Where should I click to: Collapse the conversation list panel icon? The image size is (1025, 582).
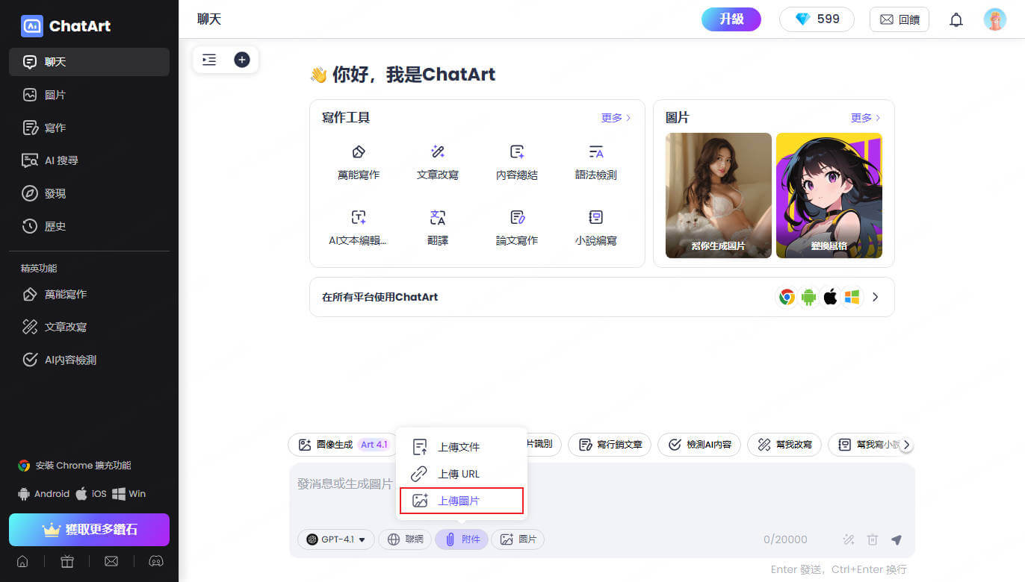(209, 60)
